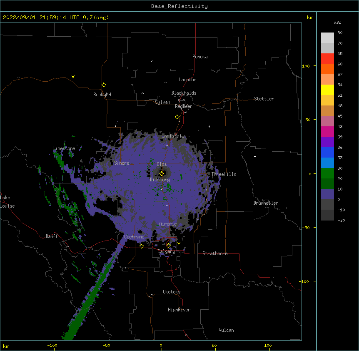Viewport: 359px width, 351px height.
Task: Click the Lacombe city label
Action: [187, 80]
